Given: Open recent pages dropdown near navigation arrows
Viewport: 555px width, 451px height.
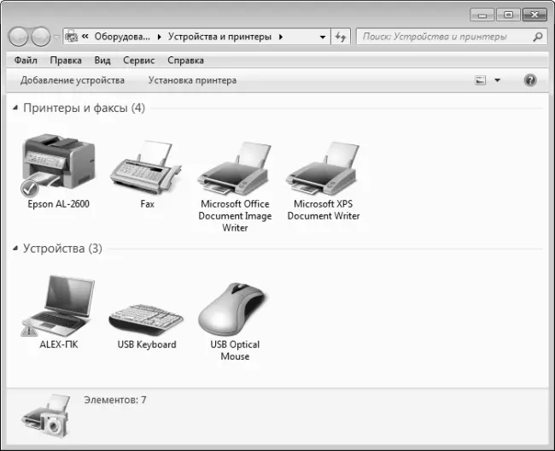Looking at the screenshot, I should tap(56, 37).
